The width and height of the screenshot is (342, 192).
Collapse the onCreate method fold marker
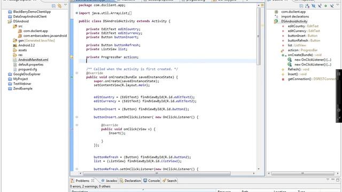click(77, 73)
